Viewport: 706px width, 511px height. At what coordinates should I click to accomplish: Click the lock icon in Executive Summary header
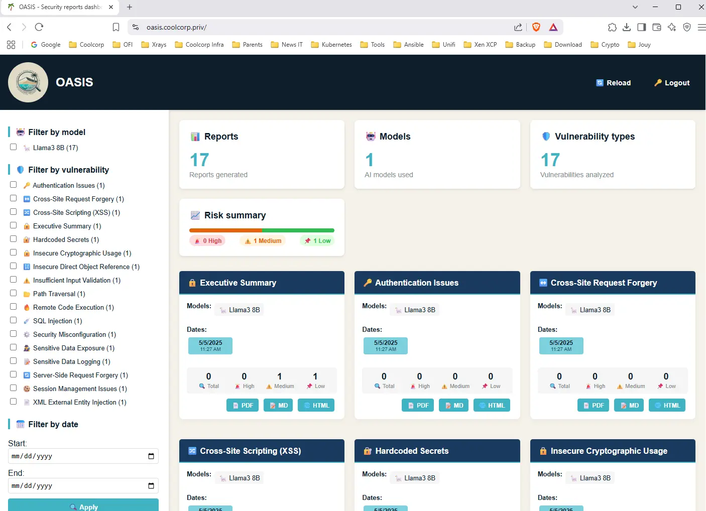pos(192,283)
